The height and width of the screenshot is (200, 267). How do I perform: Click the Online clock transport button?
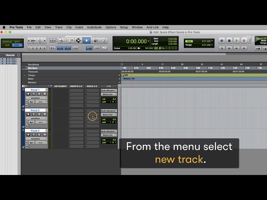222,40
